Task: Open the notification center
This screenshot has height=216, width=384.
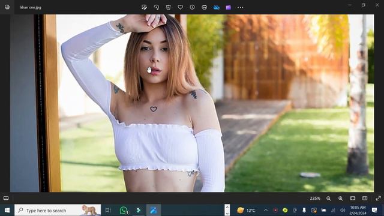Action: pyautogui.click(x=374, y=210)
